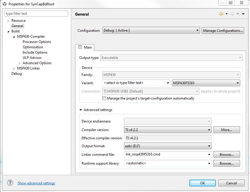This screenshot has height=192, width=250.
Task: Click the More button for compiler version
Action: (x=226, y=130)
